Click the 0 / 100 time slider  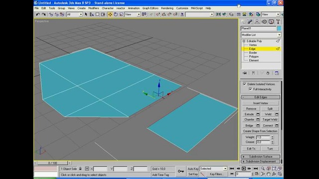point(52,163)
